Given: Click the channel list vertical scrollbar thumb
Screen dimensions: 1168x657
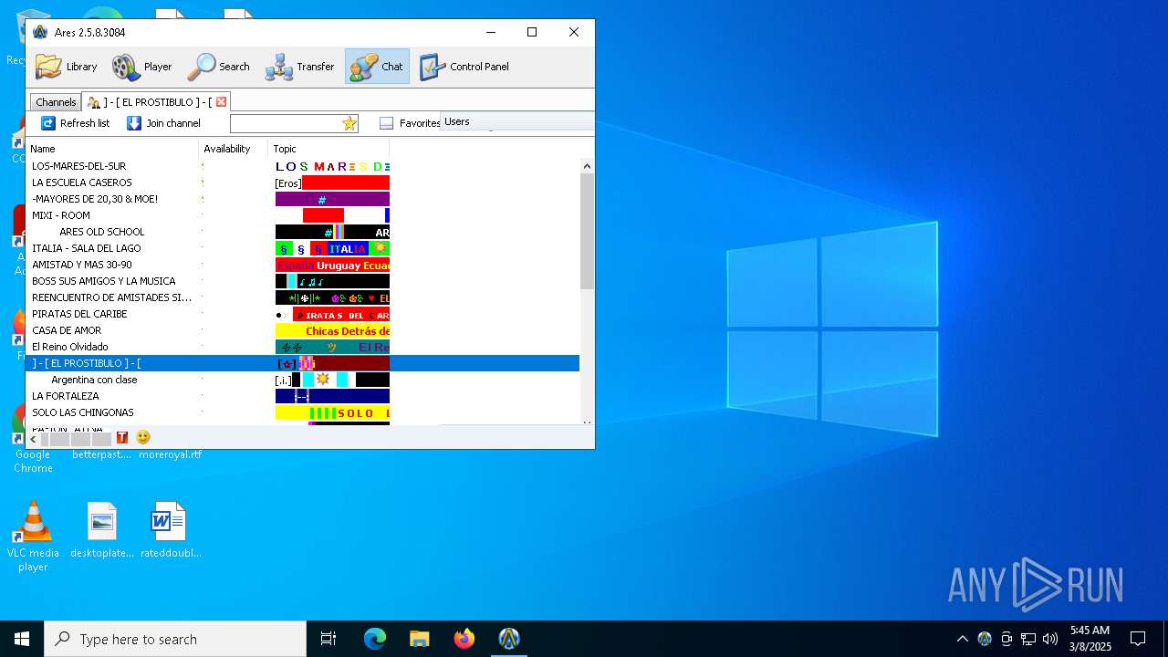Looking at the screenshot, I should pyautogui.click(x=587, y=232).
